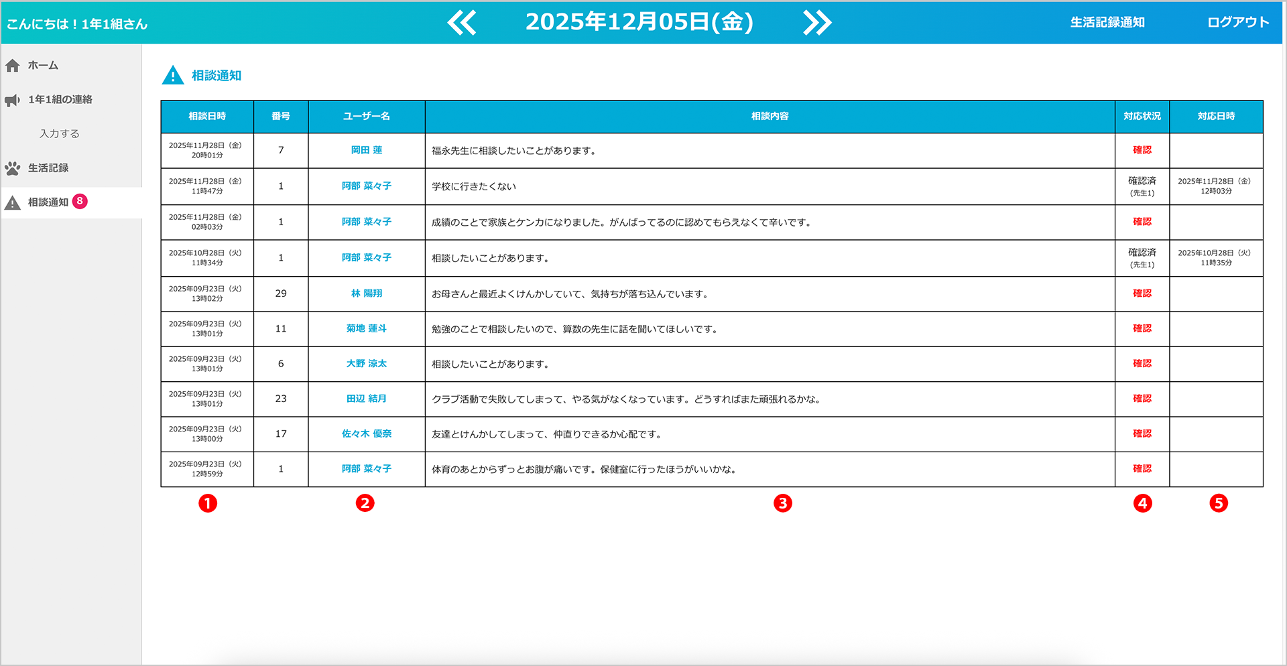Go to next day with double-right arrow
This screenshot has width=1287, height=666.
pyautogui.click(x=817, y=23)
